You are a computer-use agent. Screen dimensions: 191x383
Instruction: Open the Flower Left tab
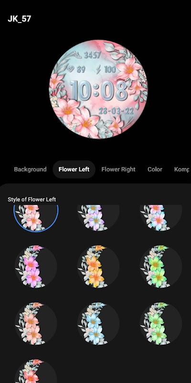(x=74, y=169)
